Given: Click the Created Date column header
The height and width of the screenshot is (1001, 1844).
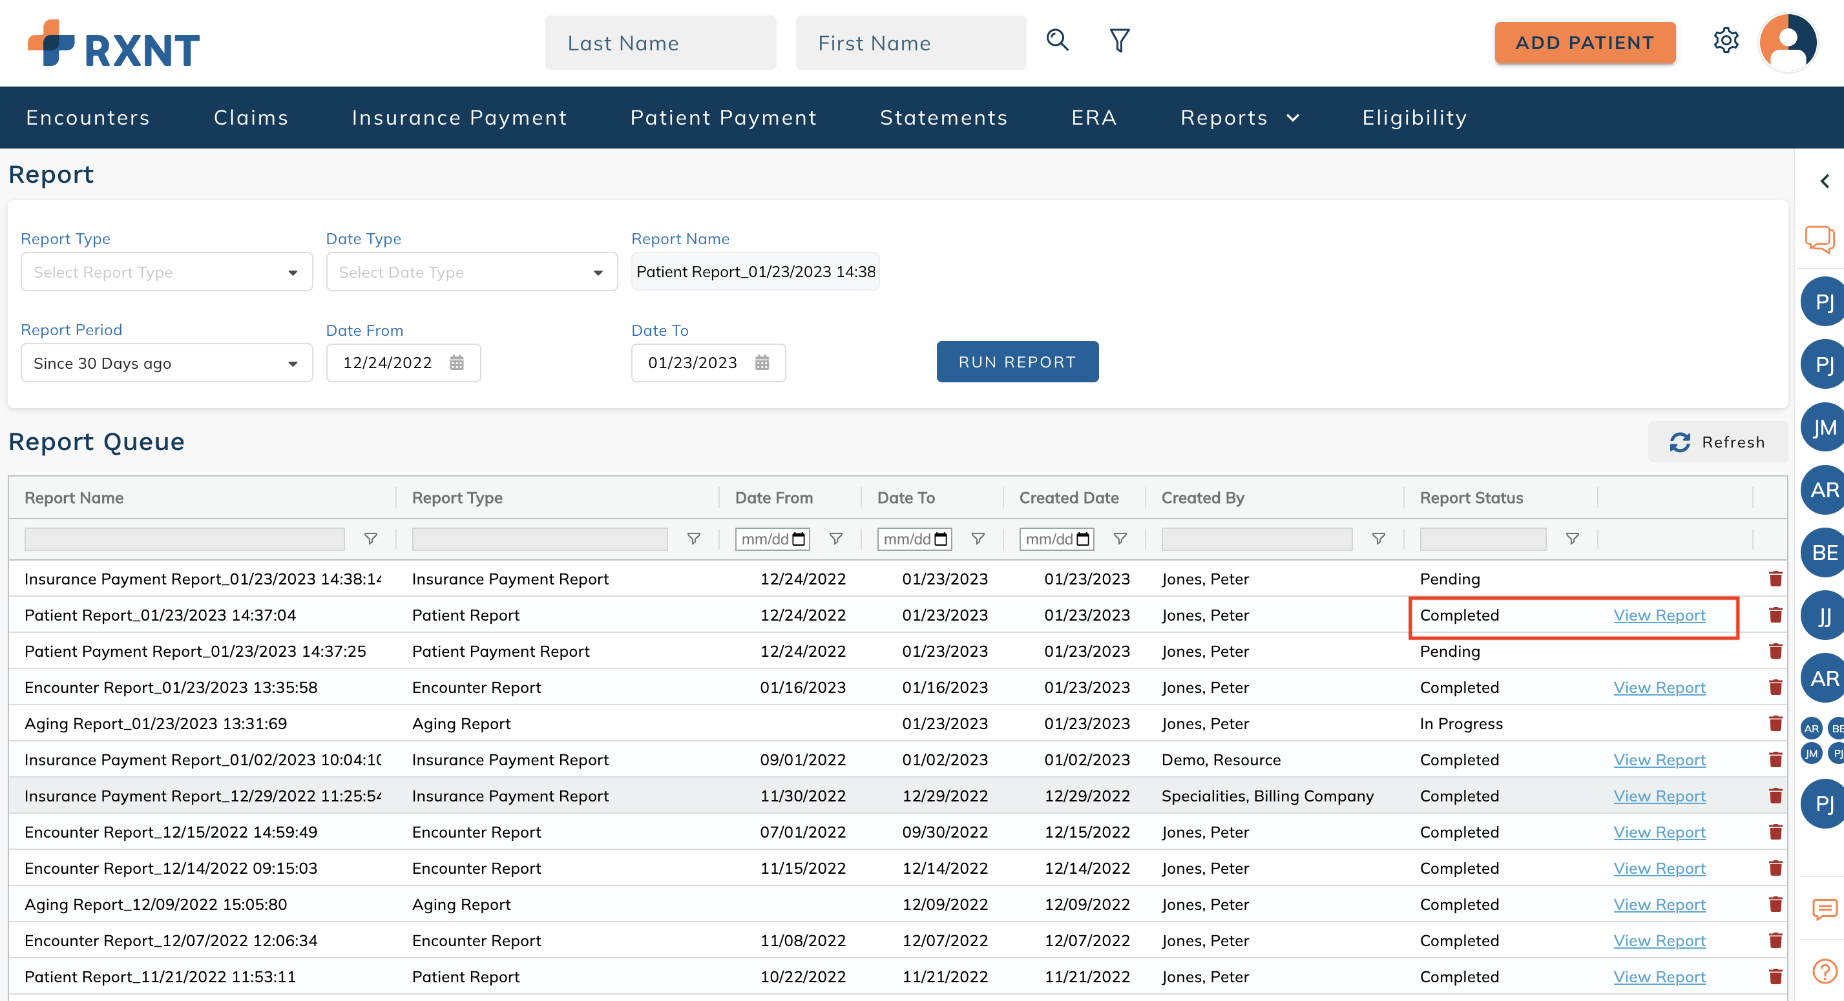Looking at the screenshot, I should (1069, 498).
